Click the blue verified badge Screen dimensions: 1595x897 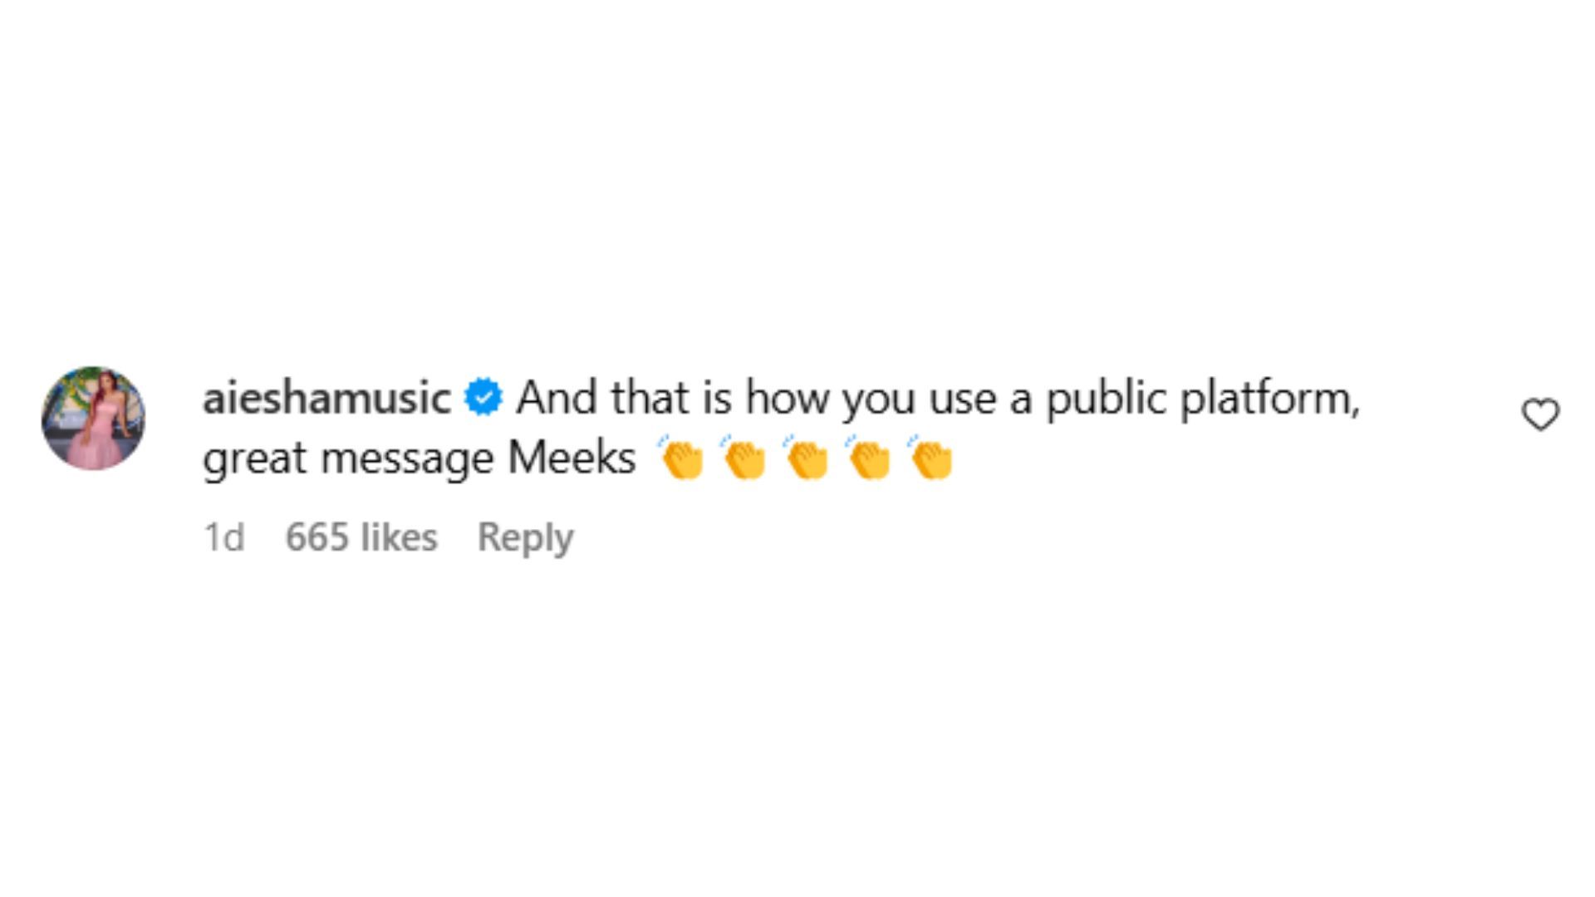tap(483, 397)
